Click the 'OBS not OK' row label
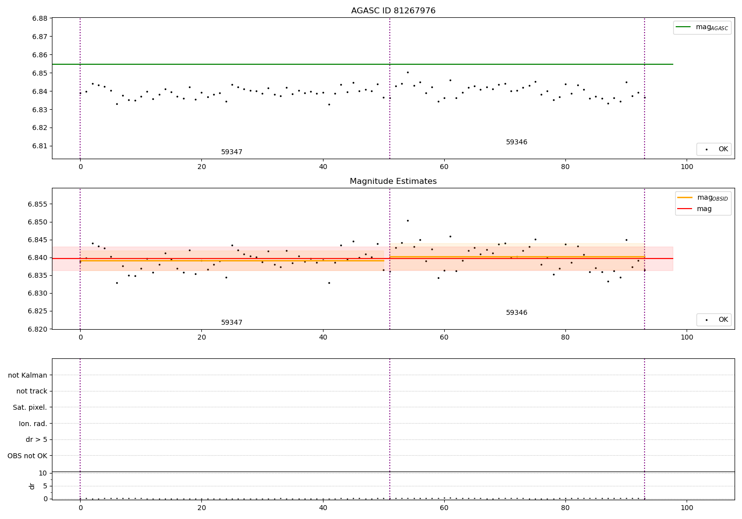 pyautogui.click(x=28, y=456)
